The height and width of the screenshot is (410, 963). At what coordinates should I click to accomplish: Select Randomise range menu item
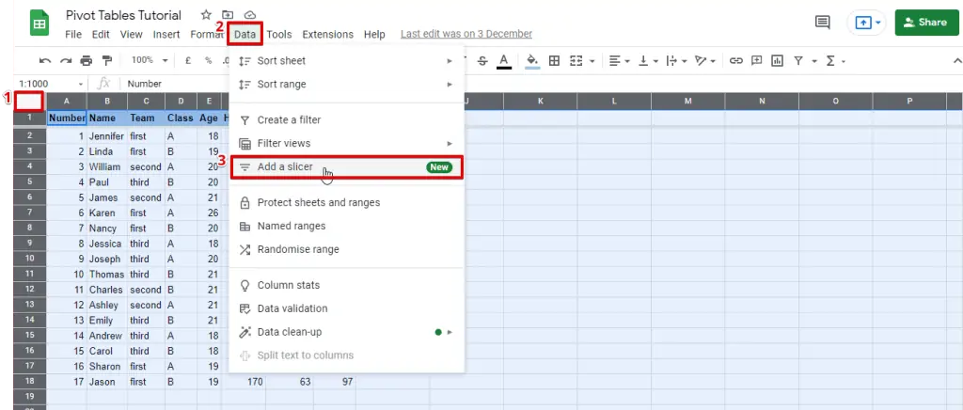(346, 249)
